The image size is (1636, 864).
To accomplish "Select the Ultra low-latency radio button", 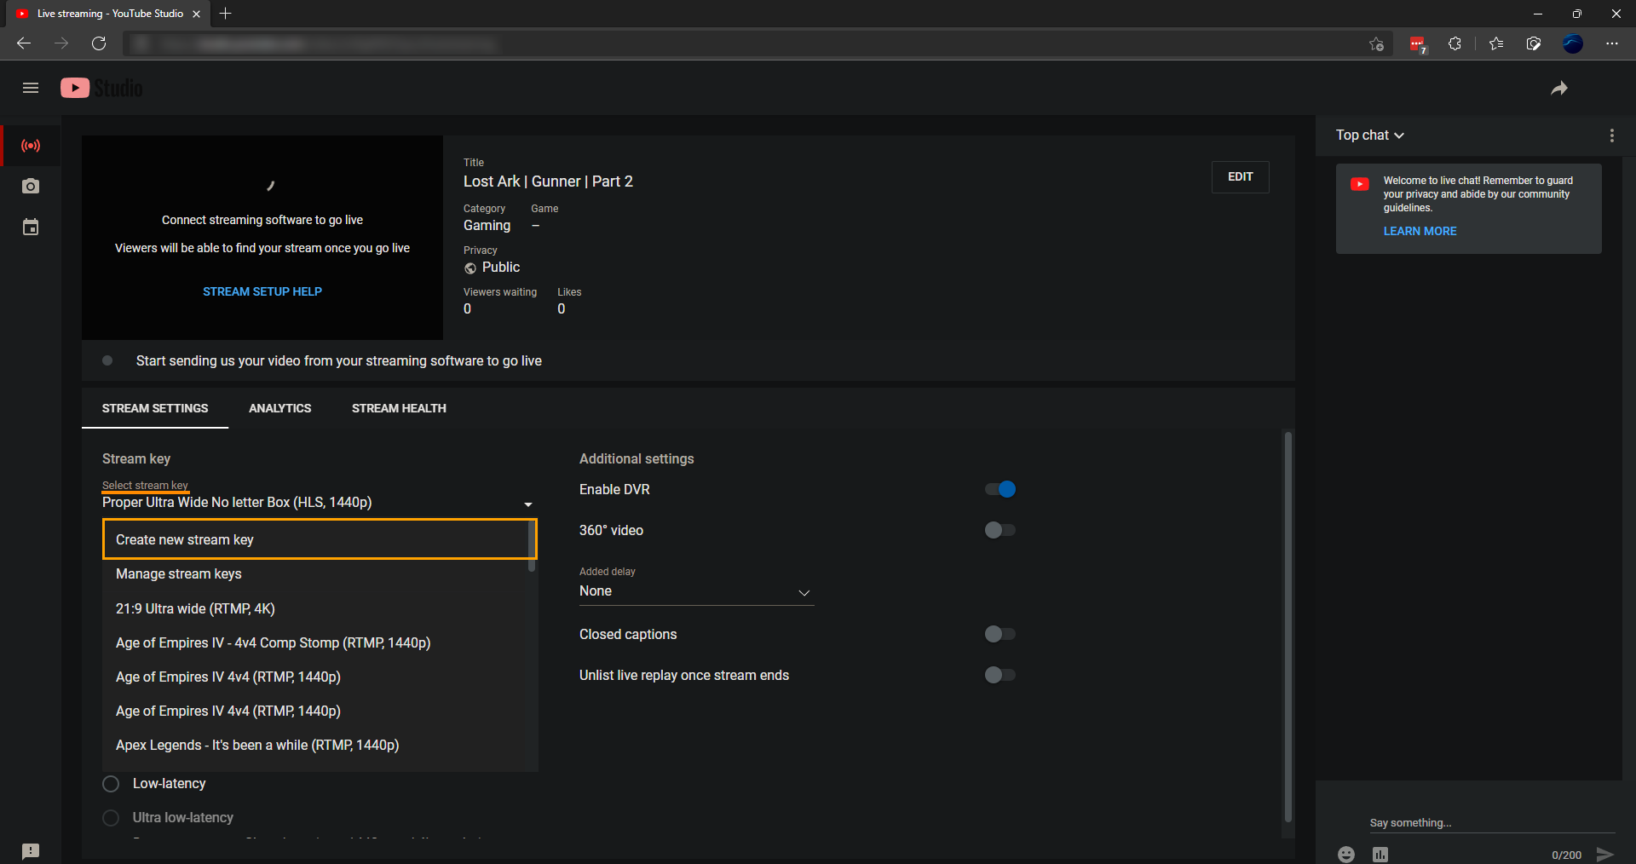I will click(111, 818).
